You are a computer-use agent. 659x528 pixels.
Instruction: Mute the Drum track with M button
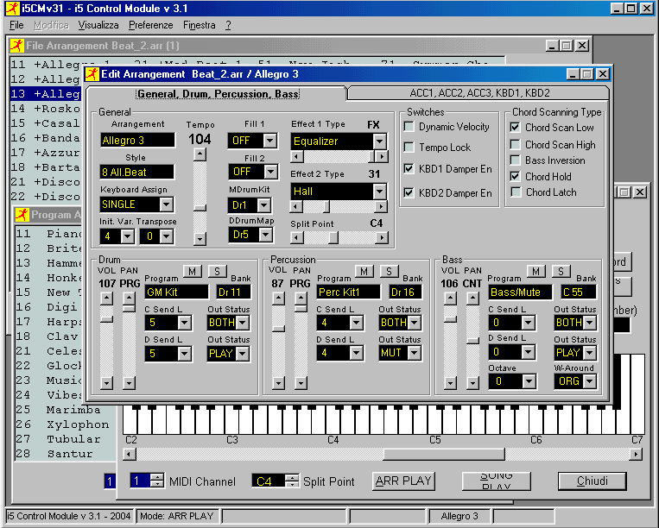(192, 272)
